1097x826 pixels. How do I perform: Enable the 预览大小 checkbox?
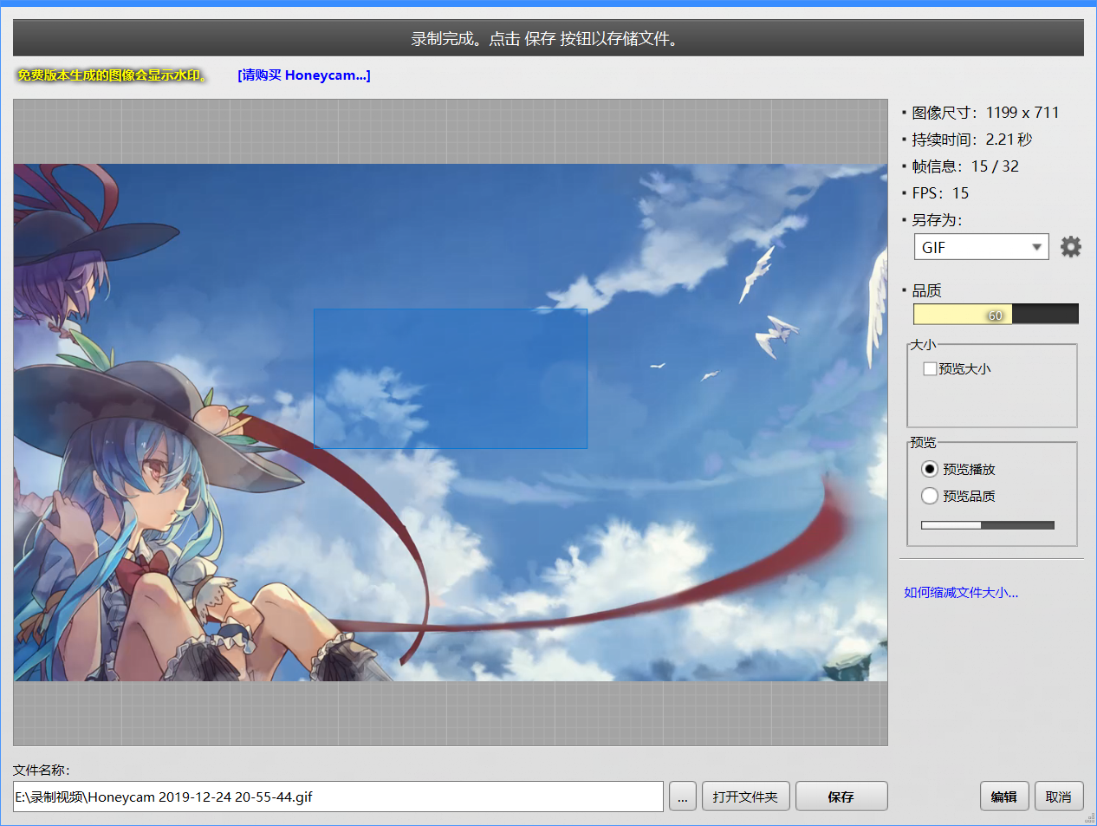point(930,368)
